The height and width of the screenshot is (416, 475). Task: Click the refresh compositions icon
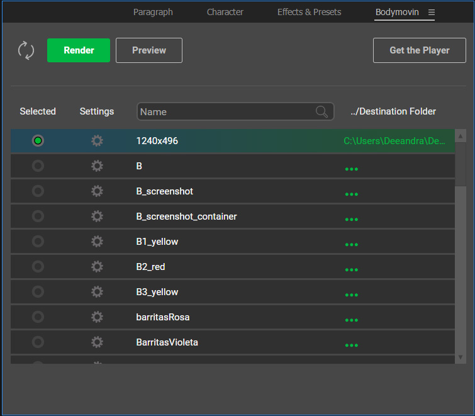pyautogui.click(x=26, y=50)
